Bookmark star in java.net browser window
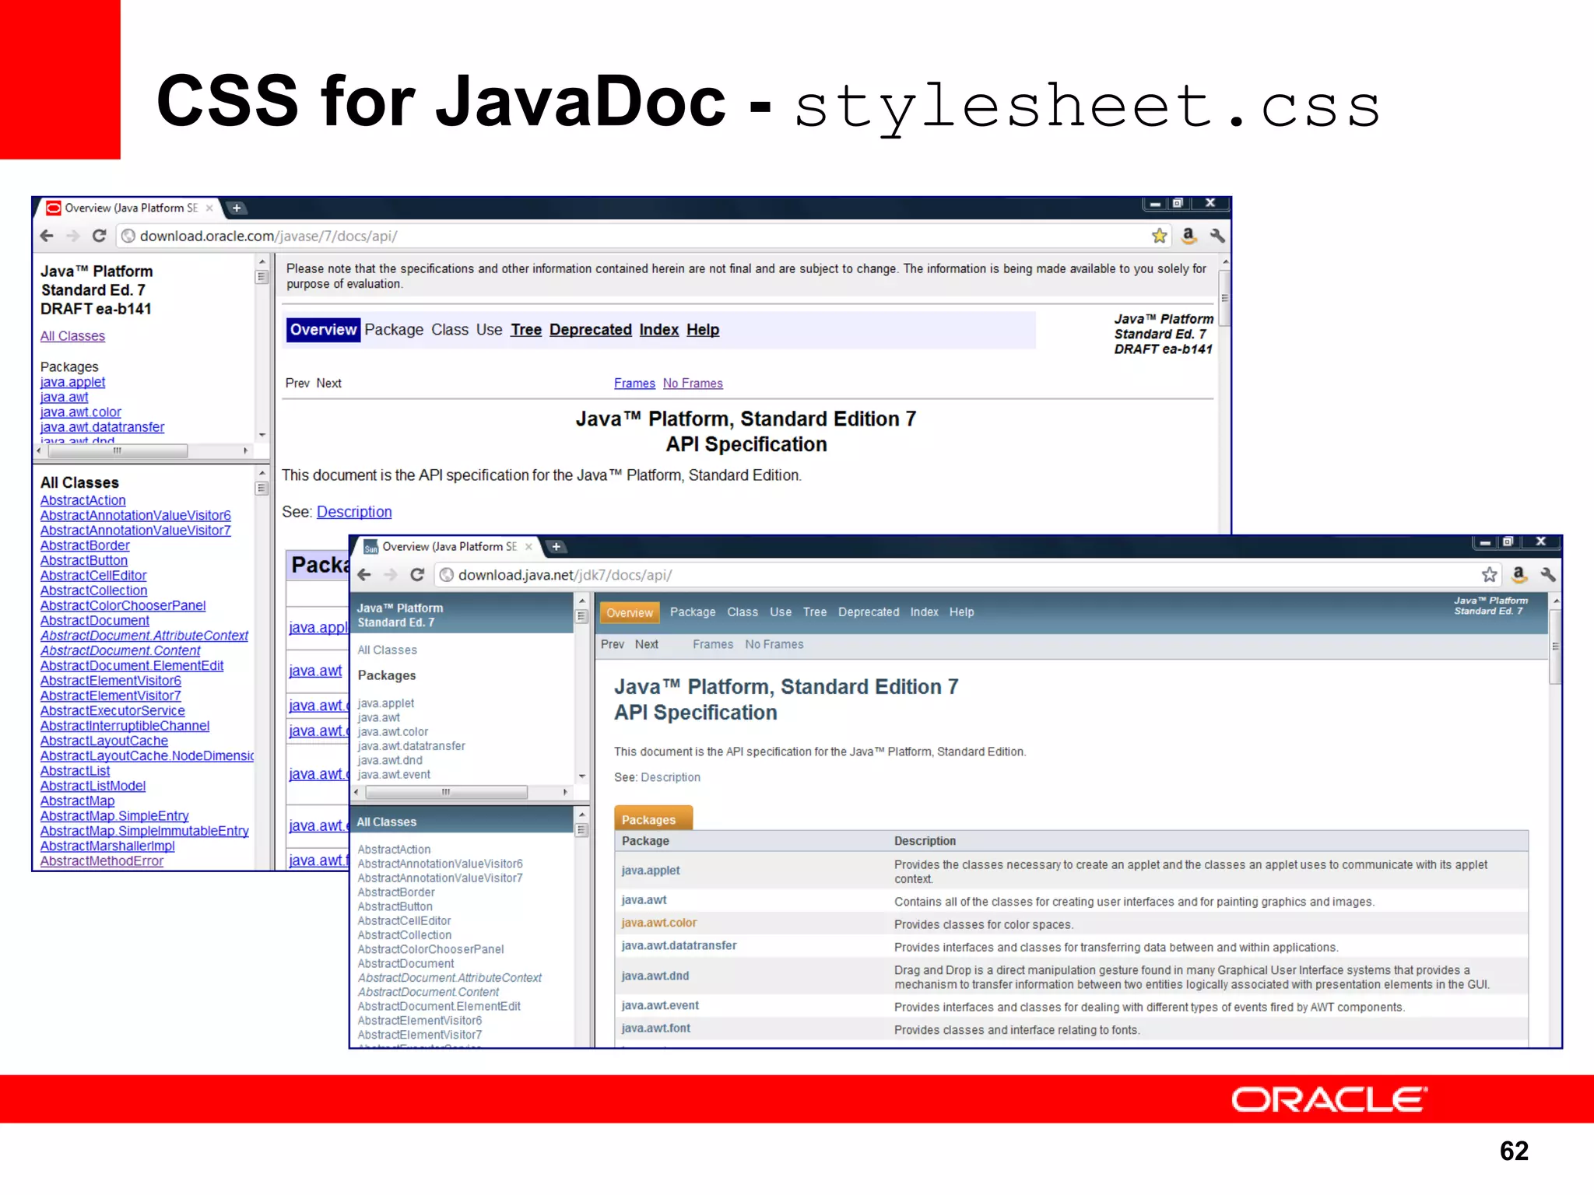 pos(1489,574)
